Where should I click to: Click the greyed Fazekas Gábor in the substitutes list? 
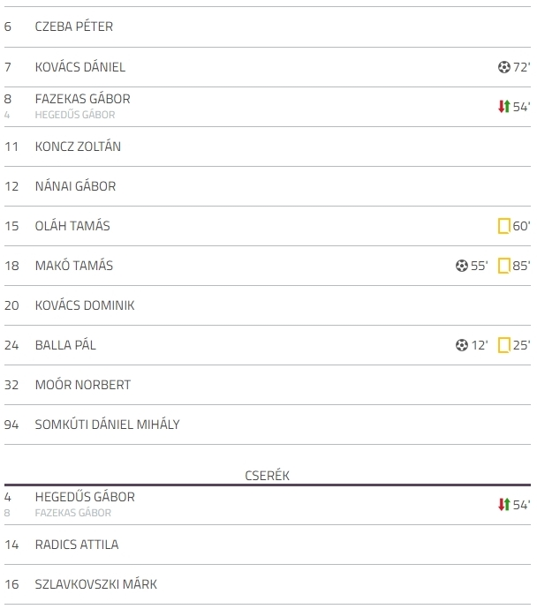coord(73,513)
